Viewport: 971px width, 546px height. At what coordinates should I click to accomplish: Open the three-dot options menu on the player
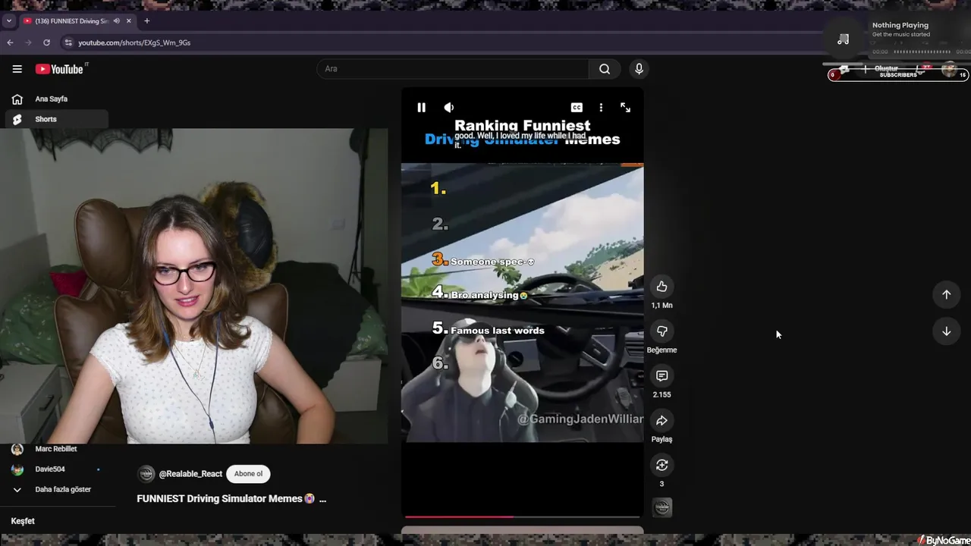click(601, 108)
